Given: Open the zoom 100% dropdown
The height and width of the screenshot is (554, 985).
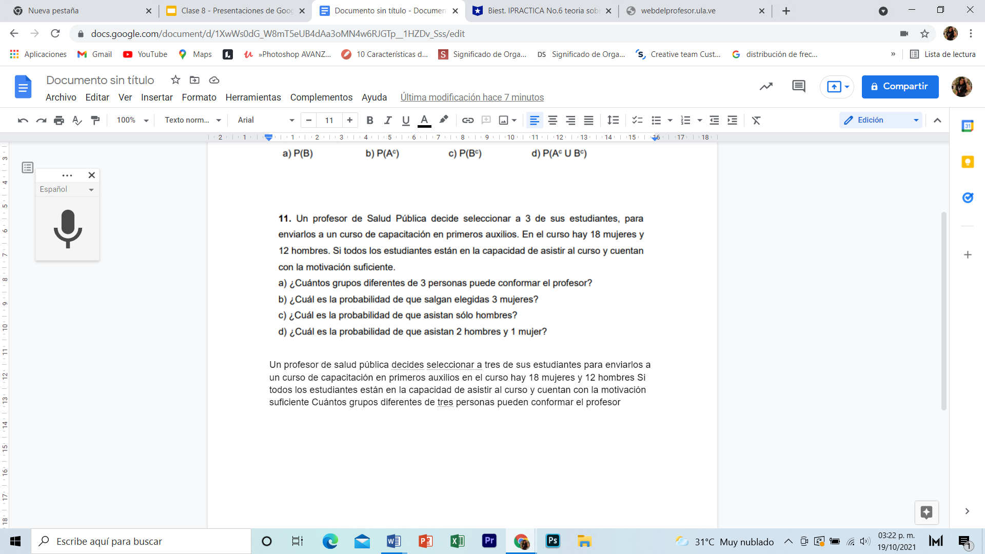Looking at the screenshot, I should [132, 120].
